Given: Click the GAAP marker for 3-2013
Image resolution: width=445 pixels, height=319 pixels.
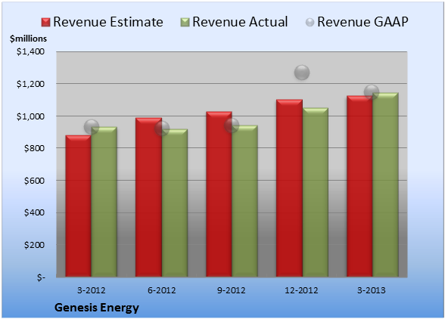Looking at the screenshot, I should point(372,92).
